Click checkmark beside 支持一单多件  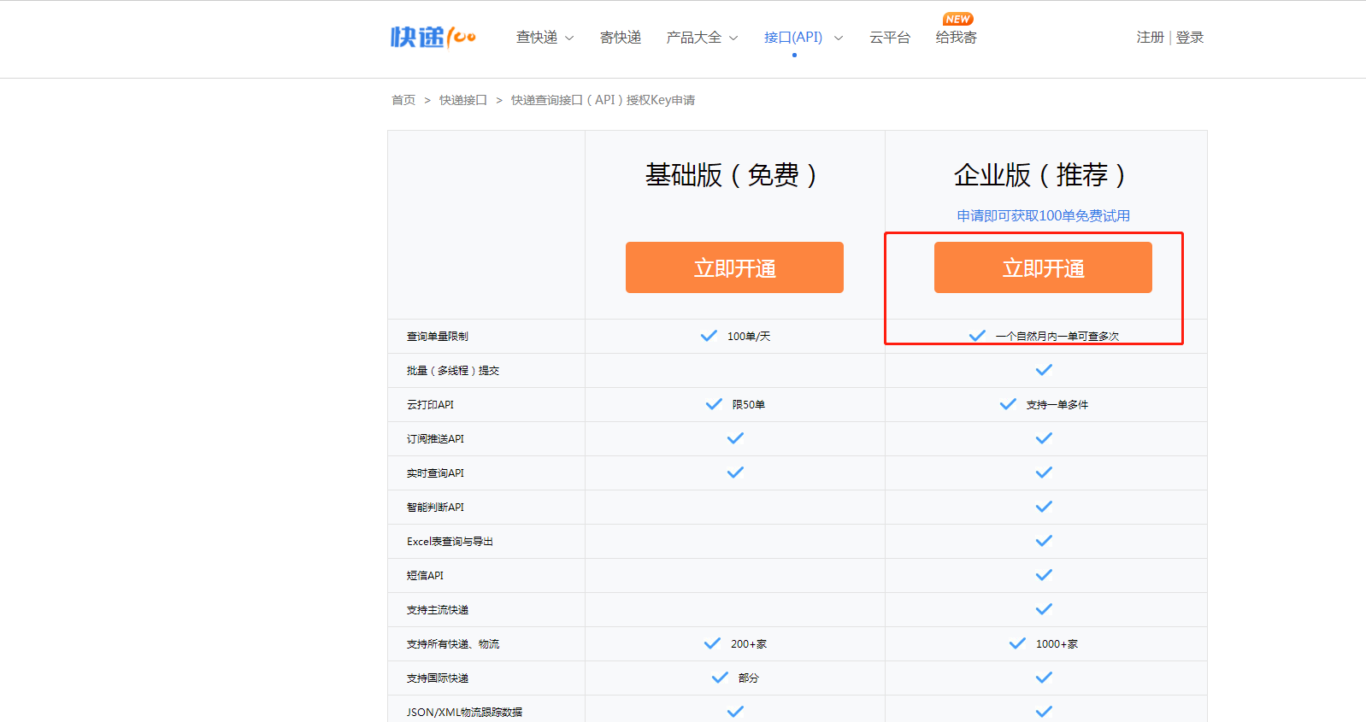(x=1008, y=404)
